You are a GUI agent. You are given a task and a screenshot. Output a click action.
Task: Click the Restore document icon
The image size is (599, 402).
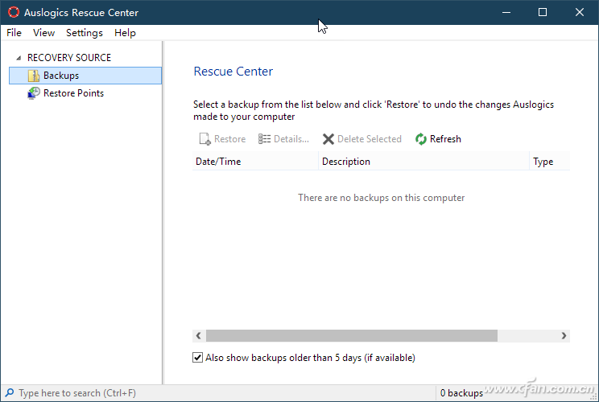204,139
